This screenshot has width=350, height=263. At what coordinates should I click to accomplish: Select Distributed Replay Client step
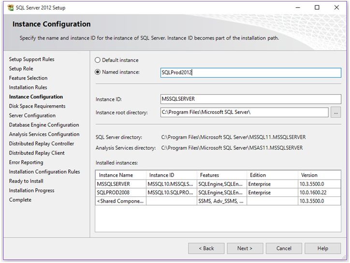(x=37, y=153)
